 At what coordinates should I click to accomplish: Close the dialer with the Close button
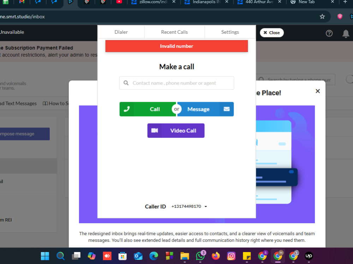(x=271, y=33)
